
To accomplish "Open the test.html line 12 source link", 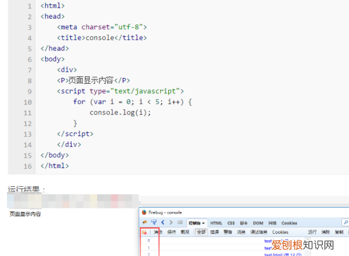I will [x=283, y=254].
